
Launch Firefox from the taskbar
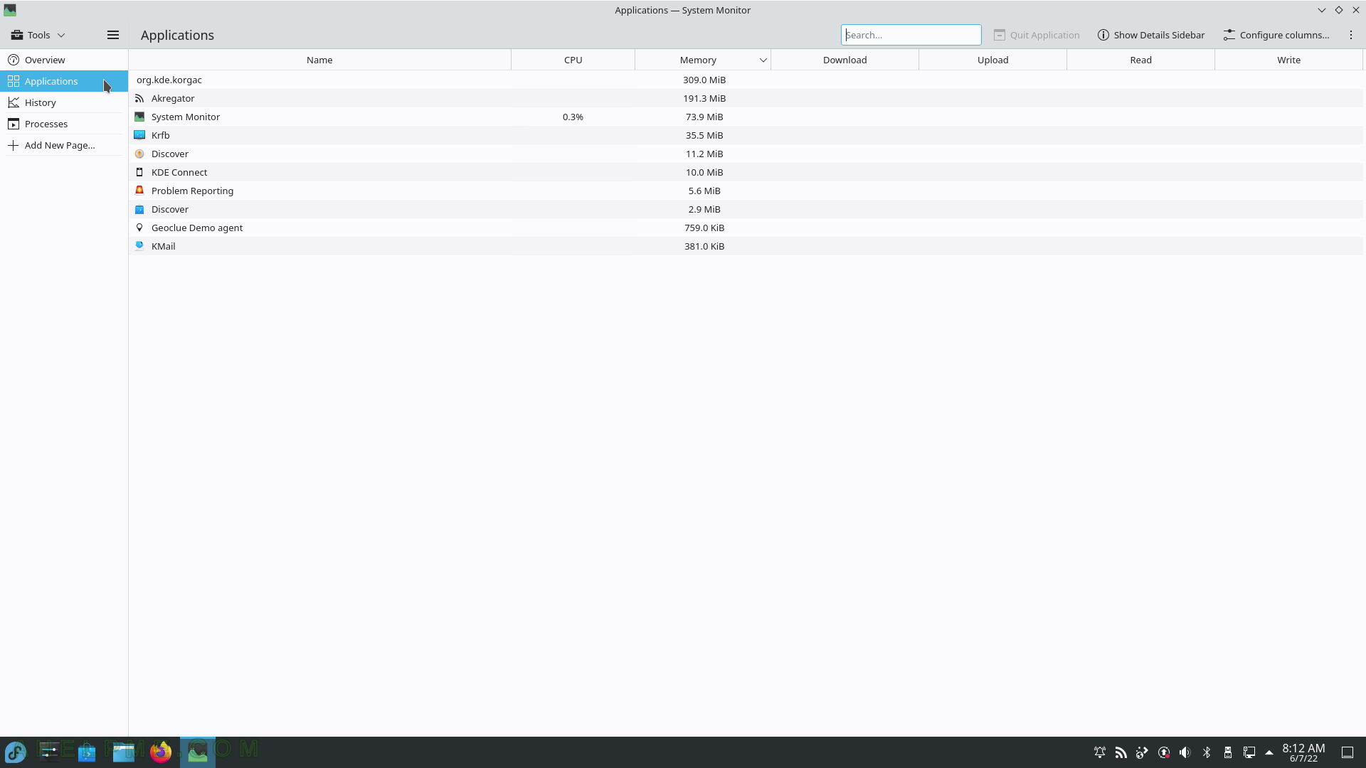coord(161,752)
